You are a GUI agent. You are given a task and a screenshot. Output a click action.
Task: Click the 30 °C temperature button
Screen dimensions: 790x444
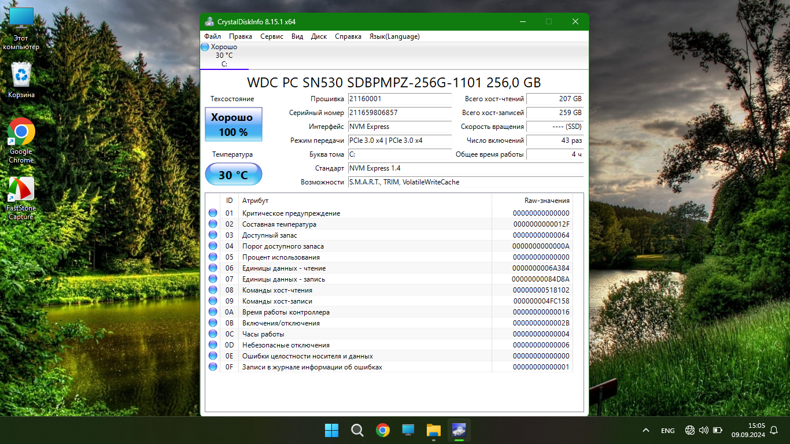234,175
